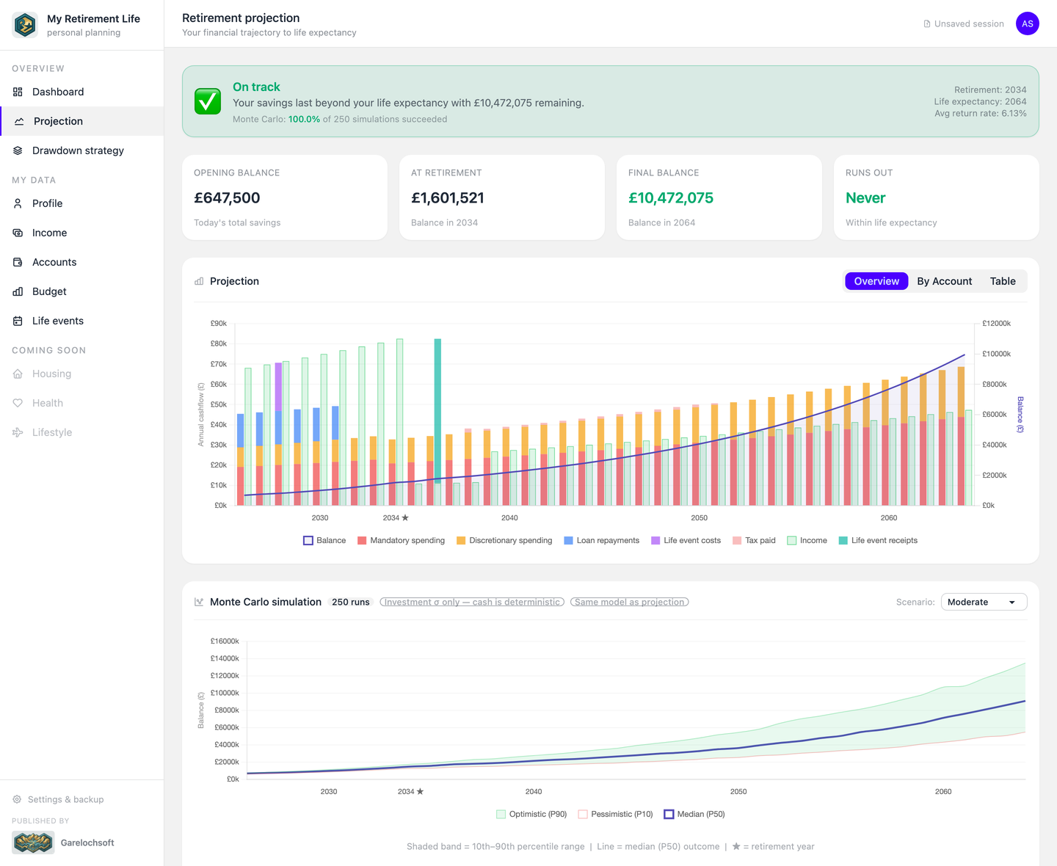Click the green On track checkmark icon
This screenshot has height=866, width=1057.
click(208, 101)
